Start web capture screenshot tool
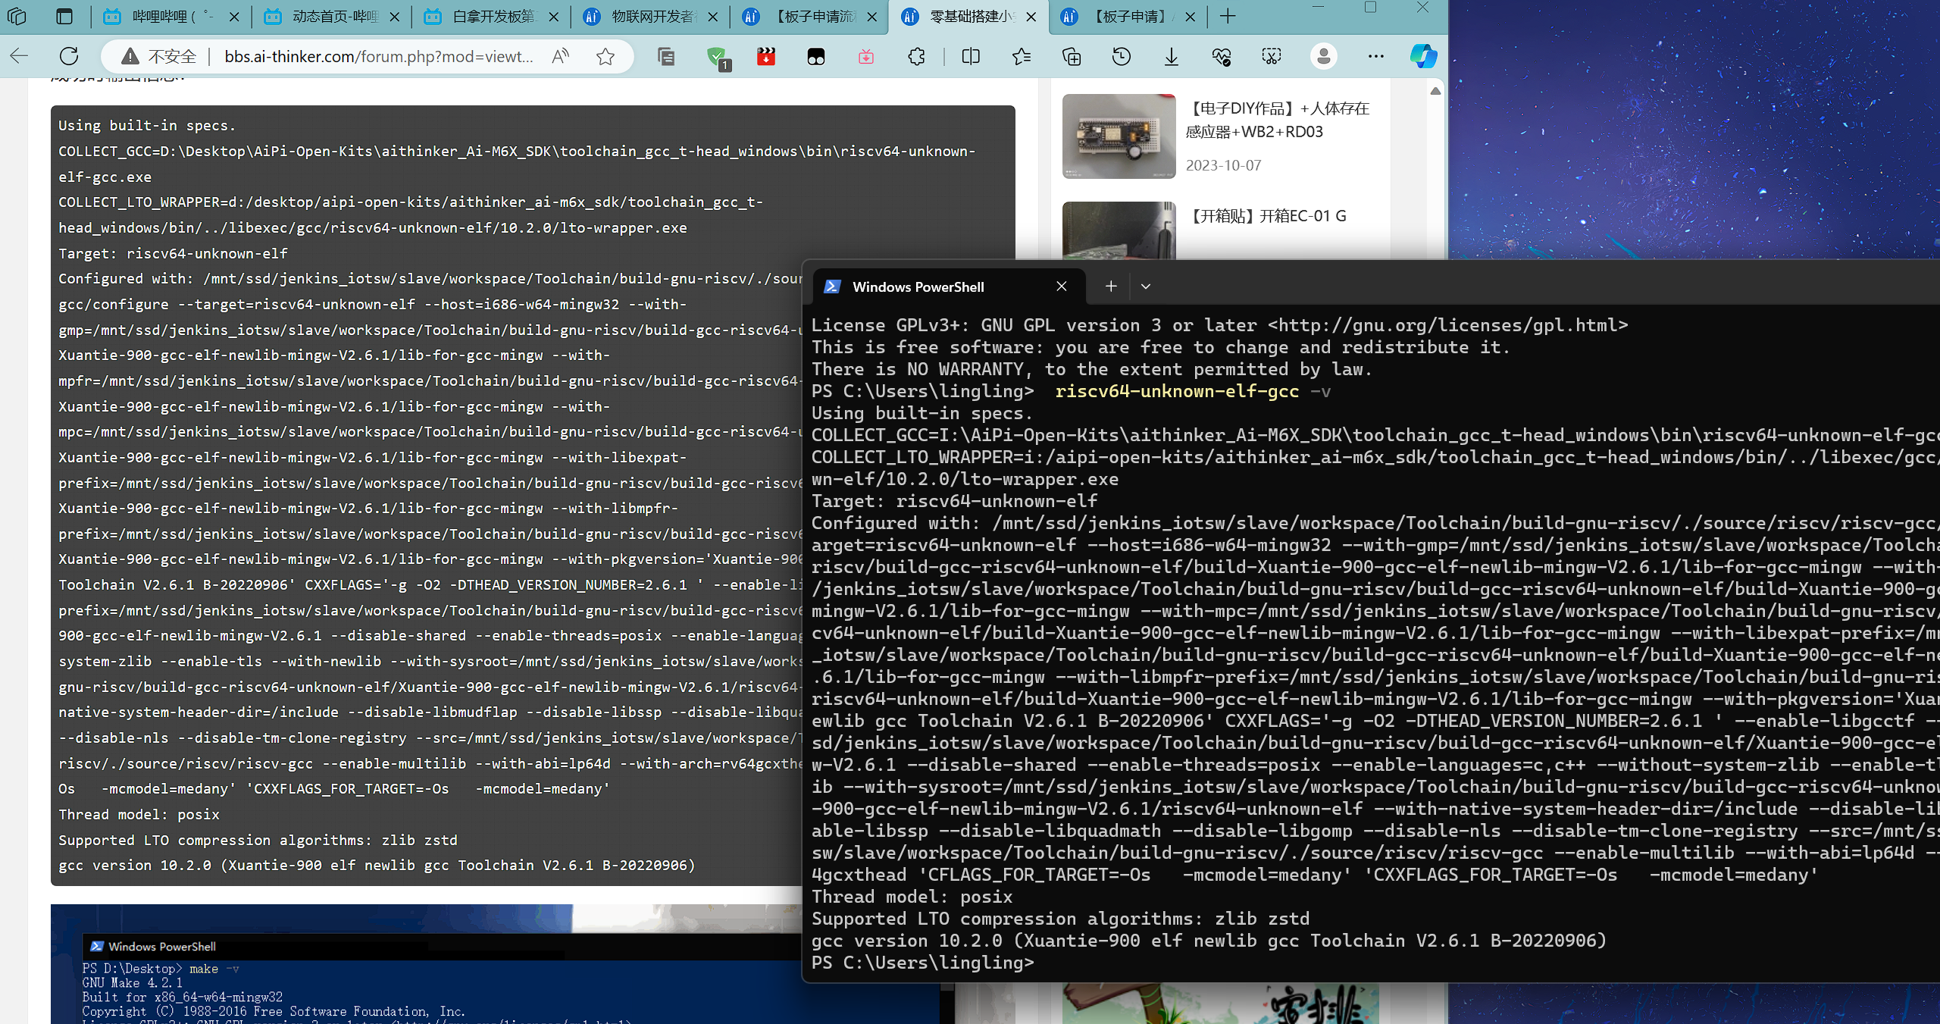 coord(1272,56)
